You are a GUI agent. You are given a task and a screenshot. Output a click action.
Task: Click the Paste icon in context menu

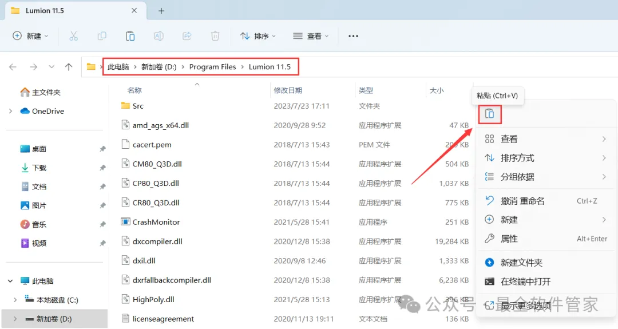coord(489,114)
